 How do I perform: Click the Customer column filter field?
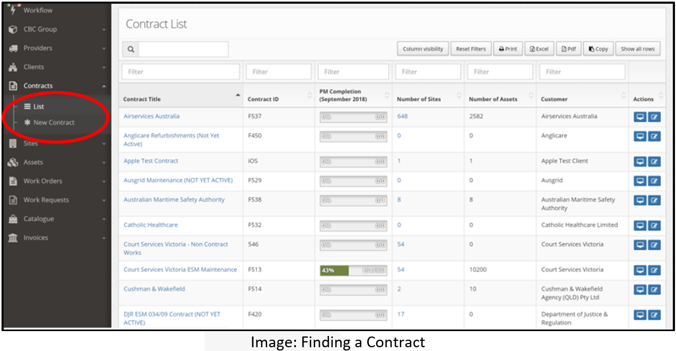pyautogui.click(x=584, y=72)
